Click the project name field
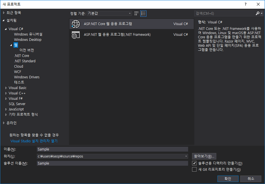The image size is (265, 184). coord(112,149)
